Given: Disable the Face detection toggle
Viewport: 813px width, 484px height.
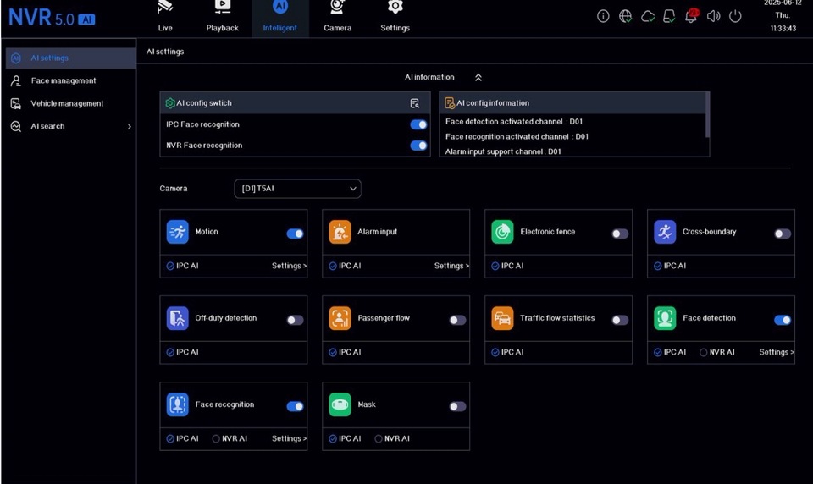Looking at the screenshot, I should (x=783, y=320).
